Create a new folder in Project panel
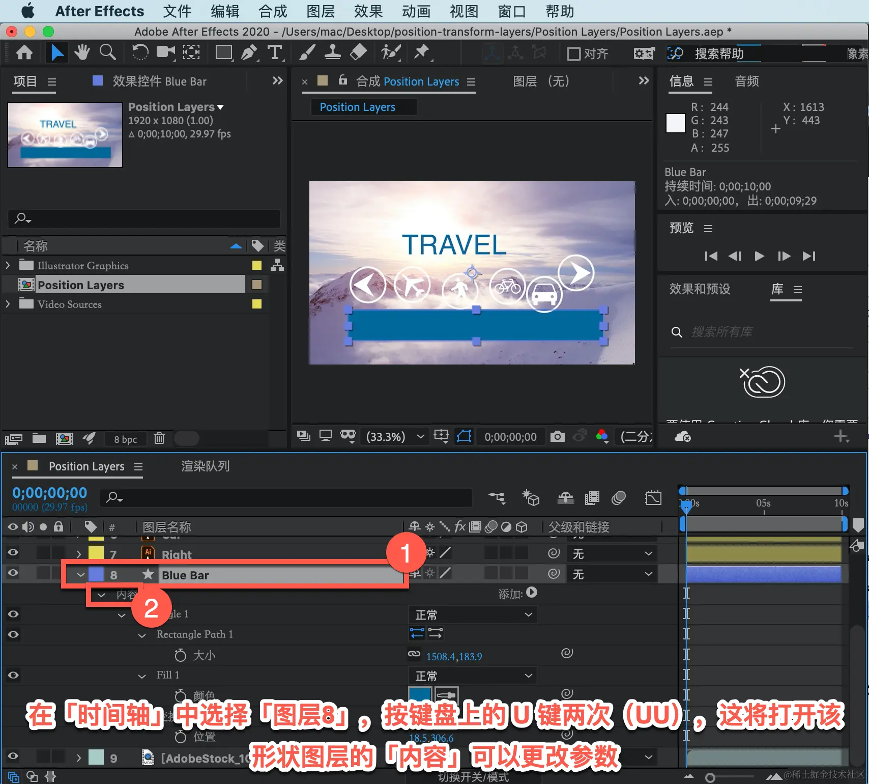Screen dimensions: 869x784 coord(39,438)
